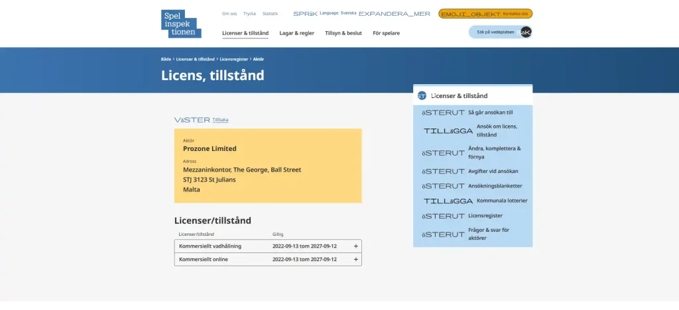Click the Licenser & tillstånd breadcrumb
The width and height of the screenshot is (679, 310).
pos(196,59)
